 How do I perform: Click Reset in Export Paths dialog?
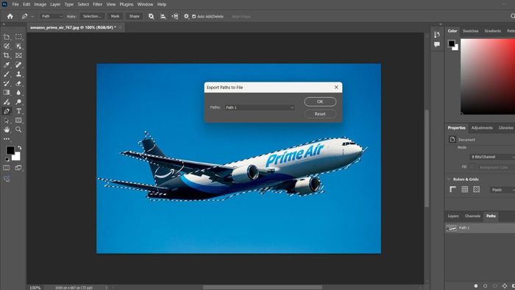point(320,114)
